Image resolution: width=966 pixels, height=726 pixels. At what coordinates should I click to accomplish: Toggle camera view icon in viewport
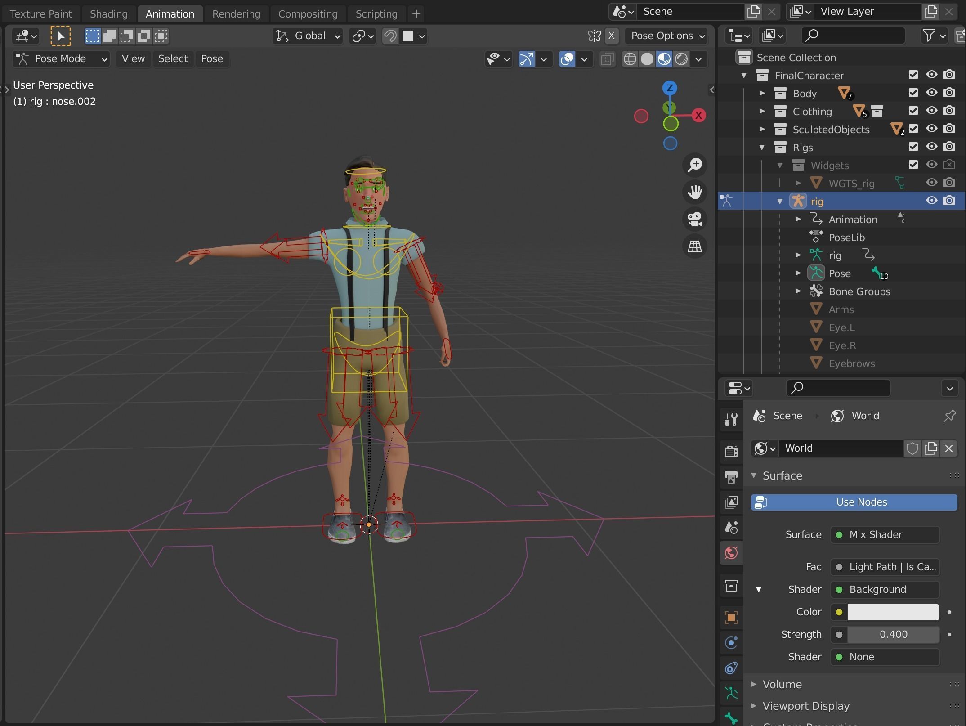695,219
